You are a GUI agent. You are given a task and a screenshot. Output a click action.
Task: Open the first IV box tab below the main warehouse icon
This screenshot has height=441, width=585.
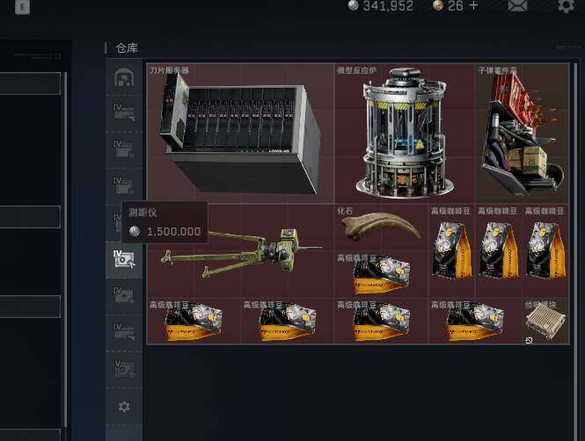[x=124, y=113]
